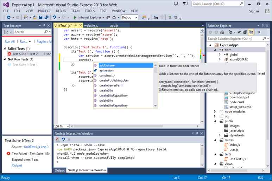Viewport: 272px width, 181px height.
Task: Pin the Node.js Interactive Window panel
Action: (197, 133)
